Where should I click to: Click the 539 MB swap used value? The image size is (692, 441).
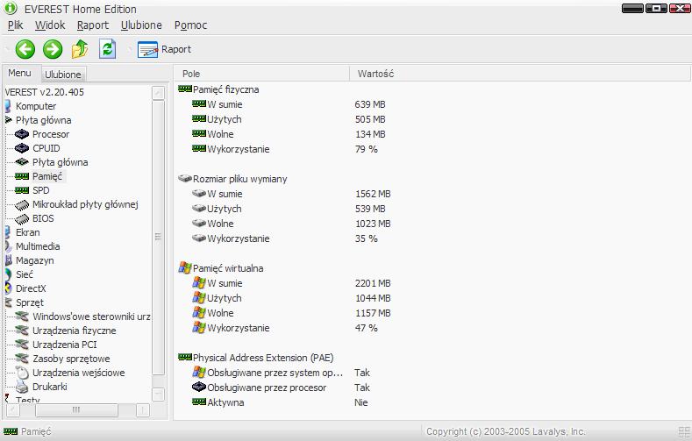tap(370, 209)
